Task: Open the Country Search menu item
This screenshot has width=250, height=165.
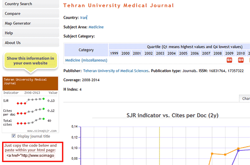Action: [x=30, y=4]
